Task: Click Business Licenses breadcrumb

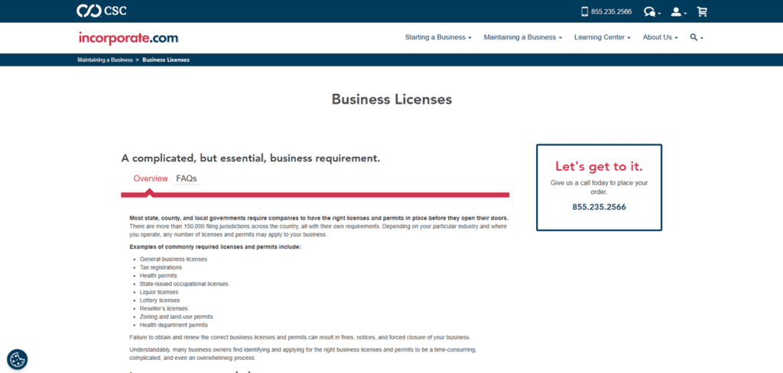Action: tap(166, 59)
